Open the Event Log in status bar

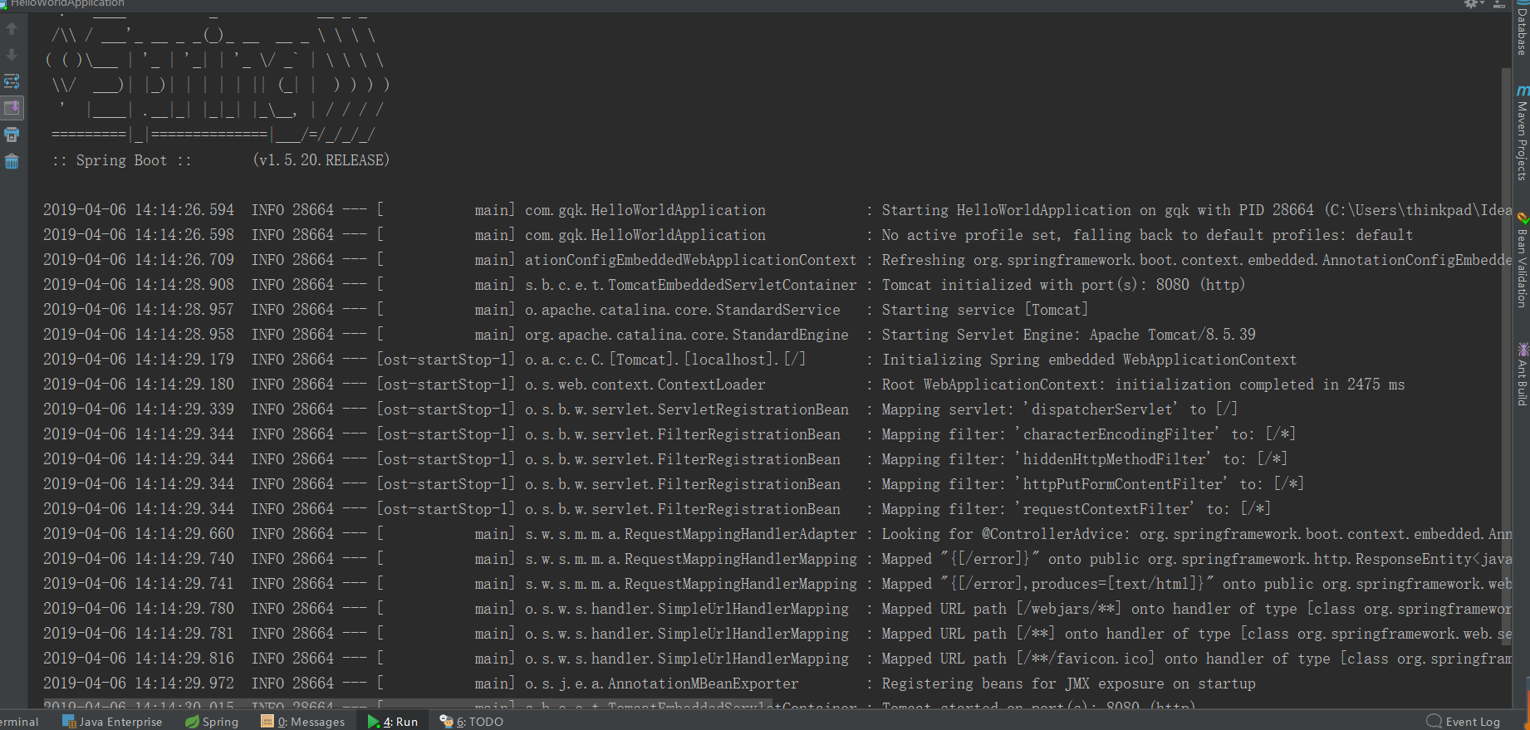[x=1464, y=722]
